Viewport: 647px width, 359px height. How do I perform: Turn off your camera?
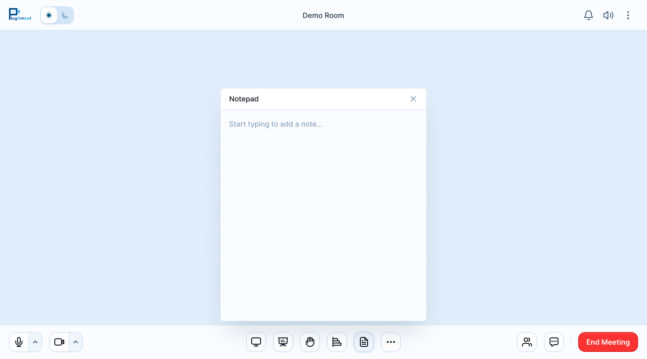tap(59, 342)
